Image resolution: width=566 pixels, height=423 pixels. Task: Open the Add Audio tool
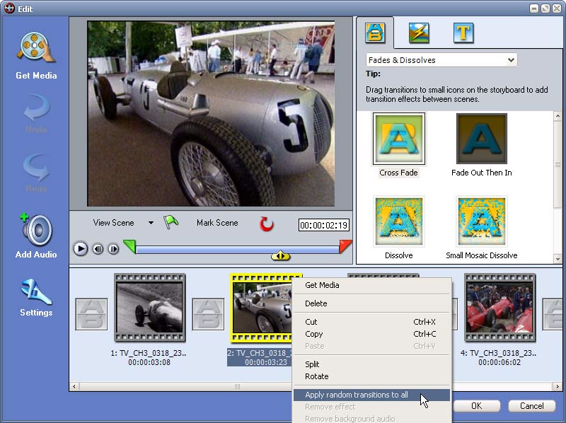(x=36, y=231)
